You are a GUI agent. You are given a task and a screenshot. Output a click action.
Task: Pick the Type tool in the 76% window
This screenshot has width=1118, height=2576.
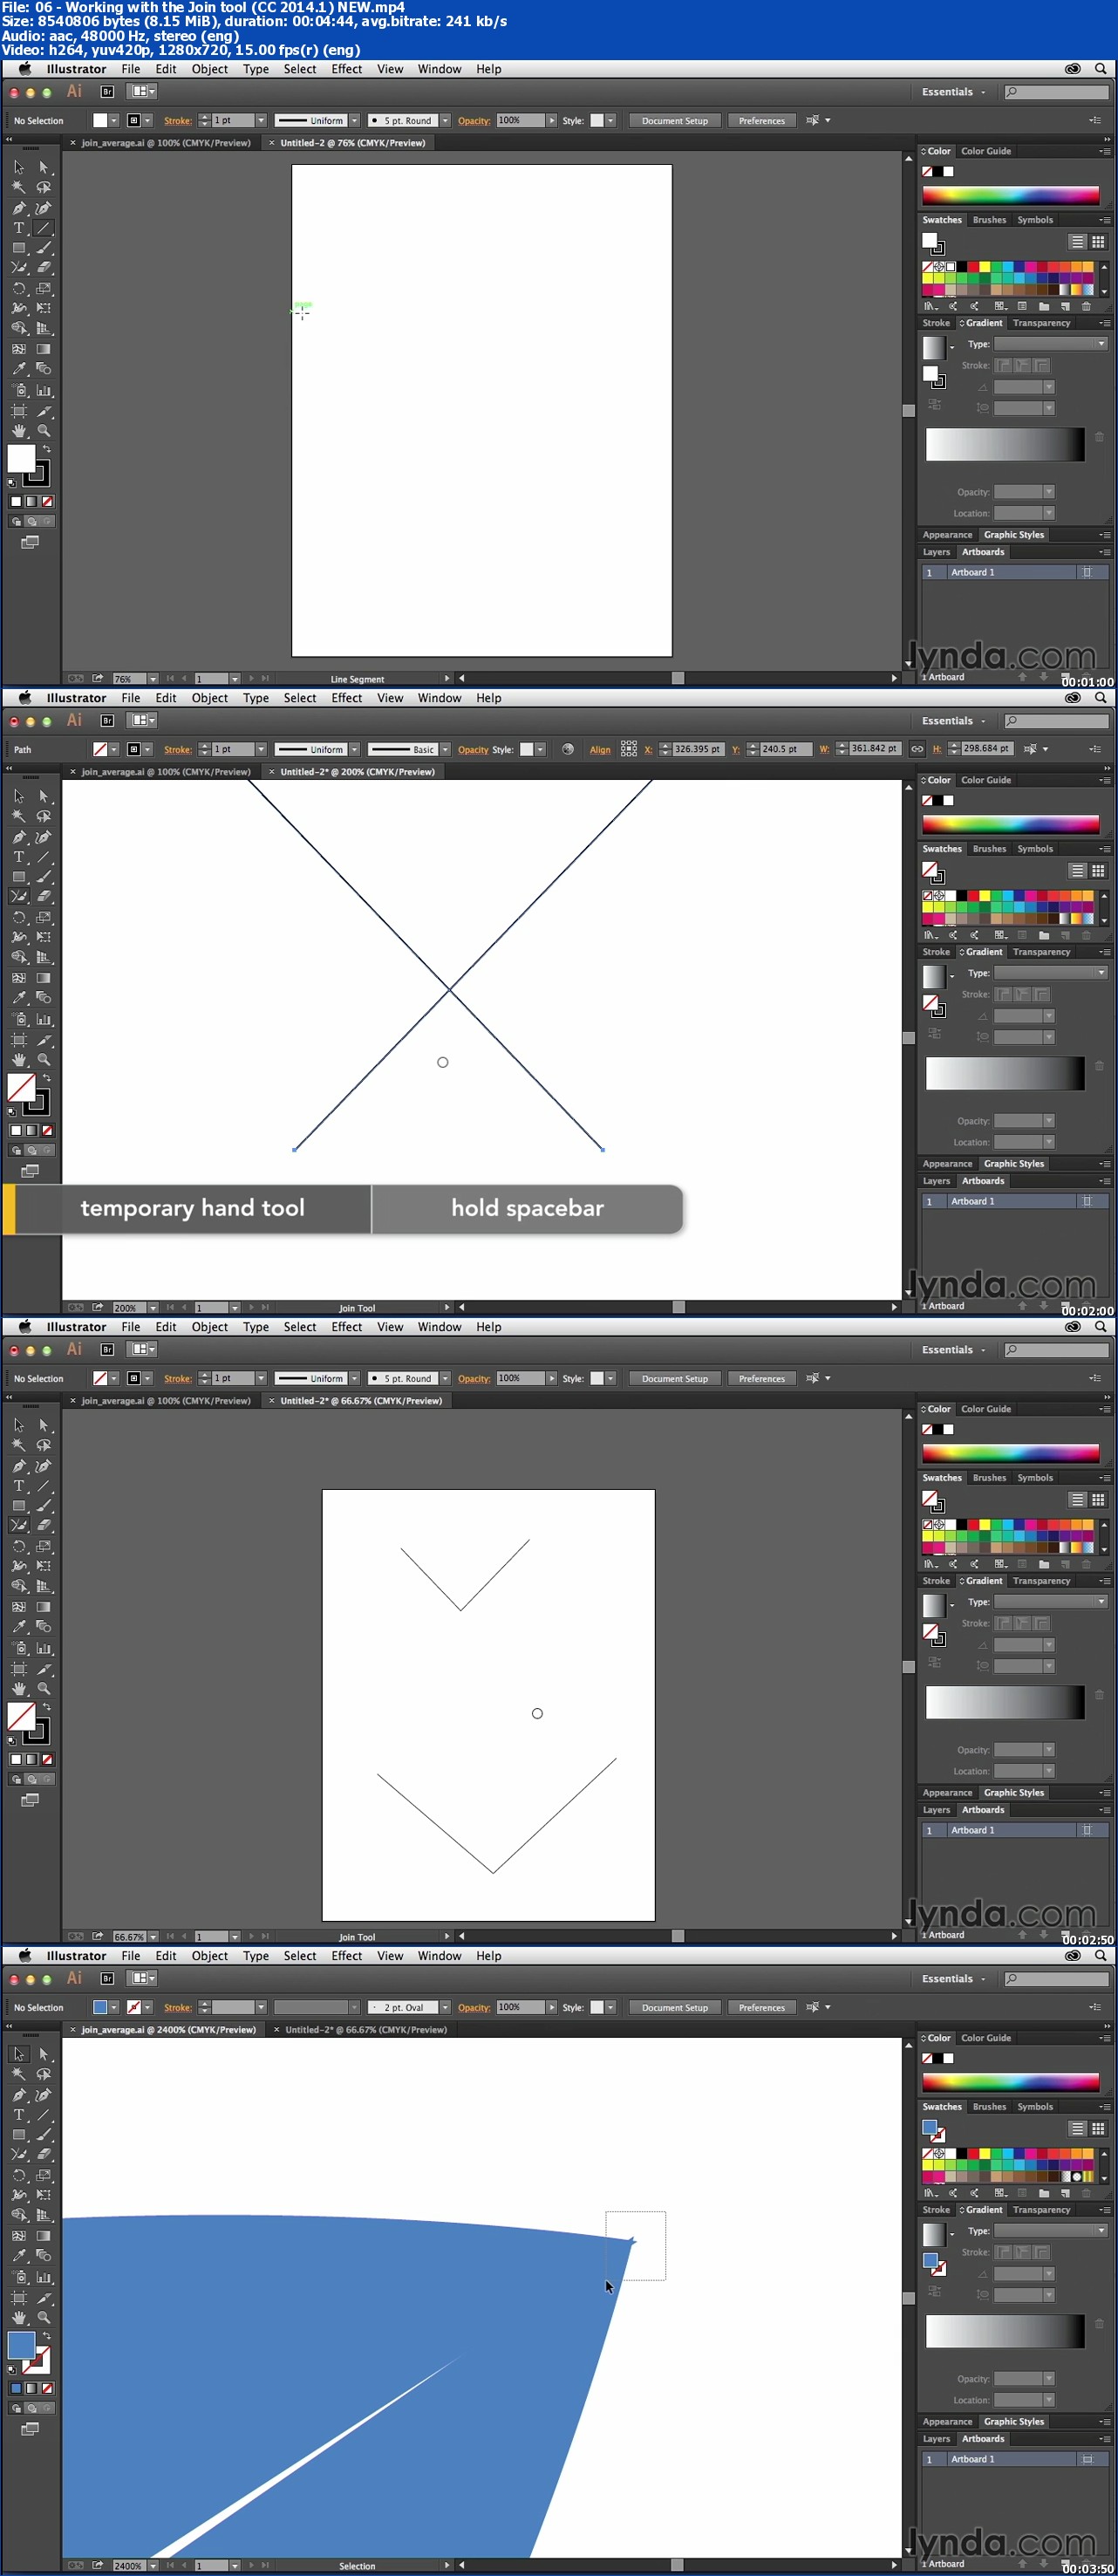click(x=19, y=228)
